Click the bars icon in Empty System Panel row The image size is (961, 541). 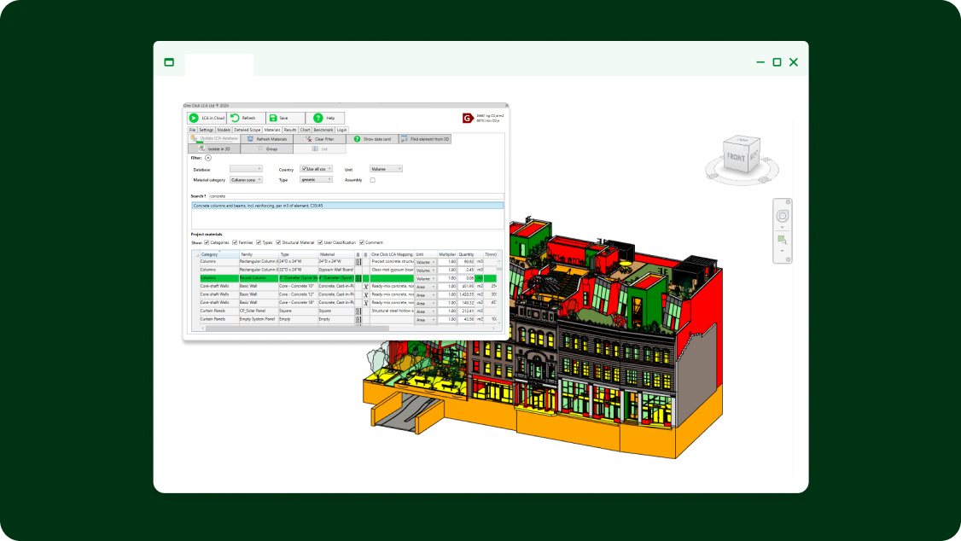(358, 319)
